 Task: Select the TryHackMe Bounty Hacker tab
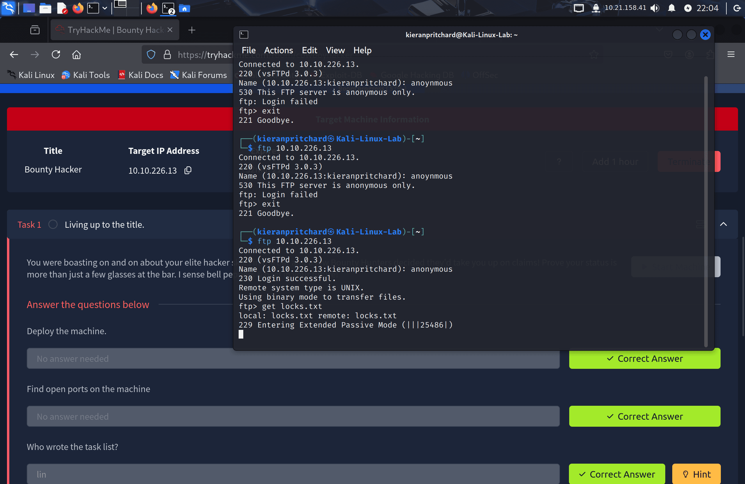click(115, 30)
